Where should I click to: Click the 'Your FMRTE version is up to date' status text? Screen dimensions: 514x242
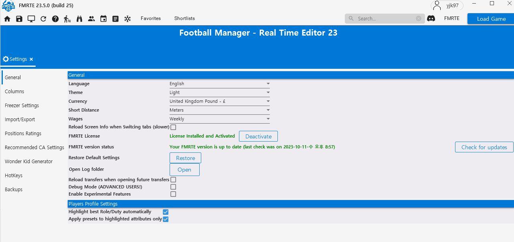pos(252,147)
